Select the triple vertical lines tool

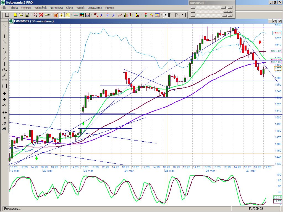coord(4,64)
